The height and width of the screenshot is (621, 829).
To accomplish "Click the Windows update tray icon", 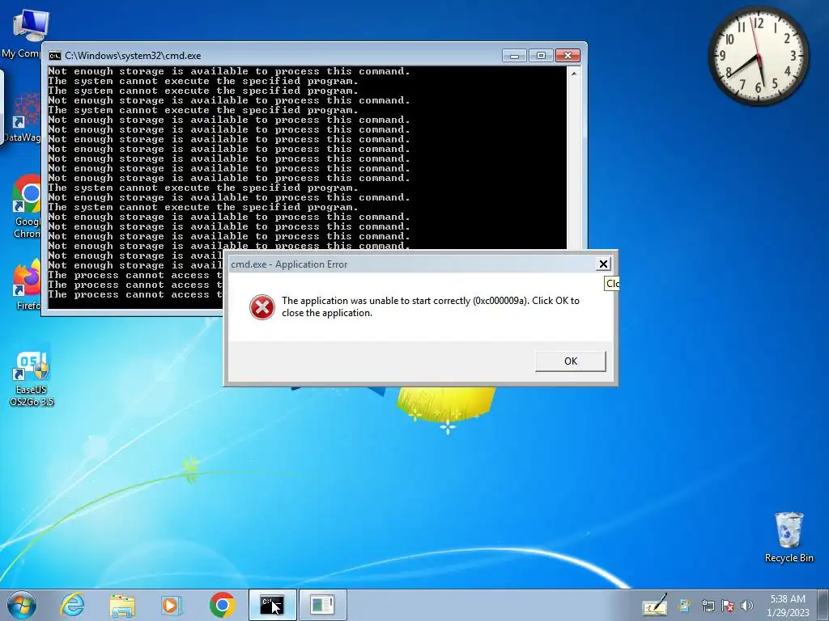I will pyautogui.click(x=684, y=605).
